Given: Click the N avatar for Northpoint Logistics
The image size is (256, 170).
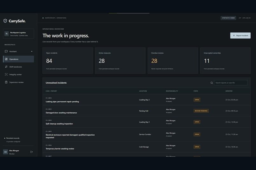Looking at the screenshot, I should click(7, 34).
